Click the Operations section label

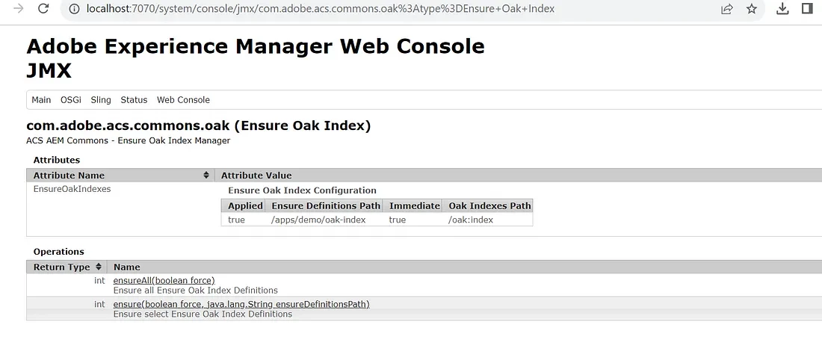tap(59, 252)
